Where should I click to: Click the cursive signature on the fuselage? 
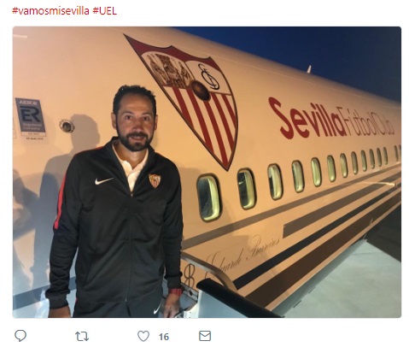(242, 254)
